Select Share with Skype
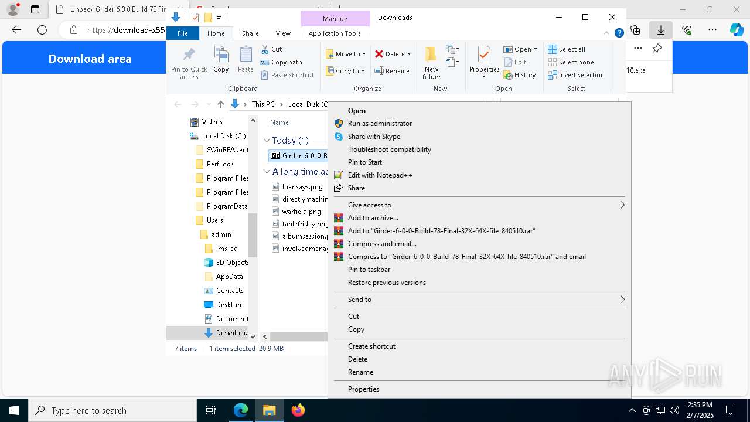This screenshot has width=750, height=422. tap(479, 137)
